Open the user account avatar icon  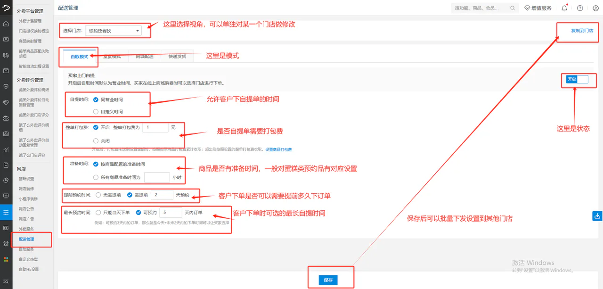[x=595, y=8]
